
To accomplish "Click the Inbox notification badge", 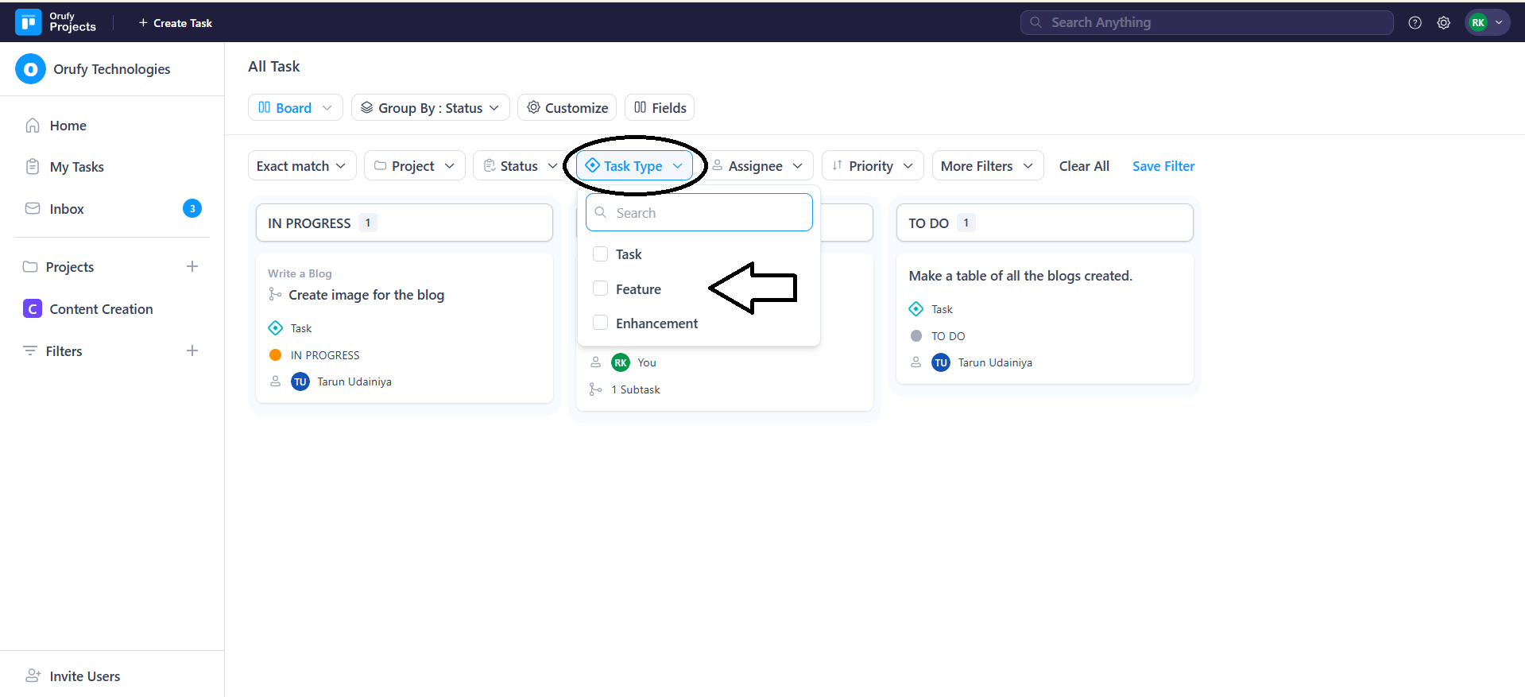I will pyautogui.click(x=192, y=208).
